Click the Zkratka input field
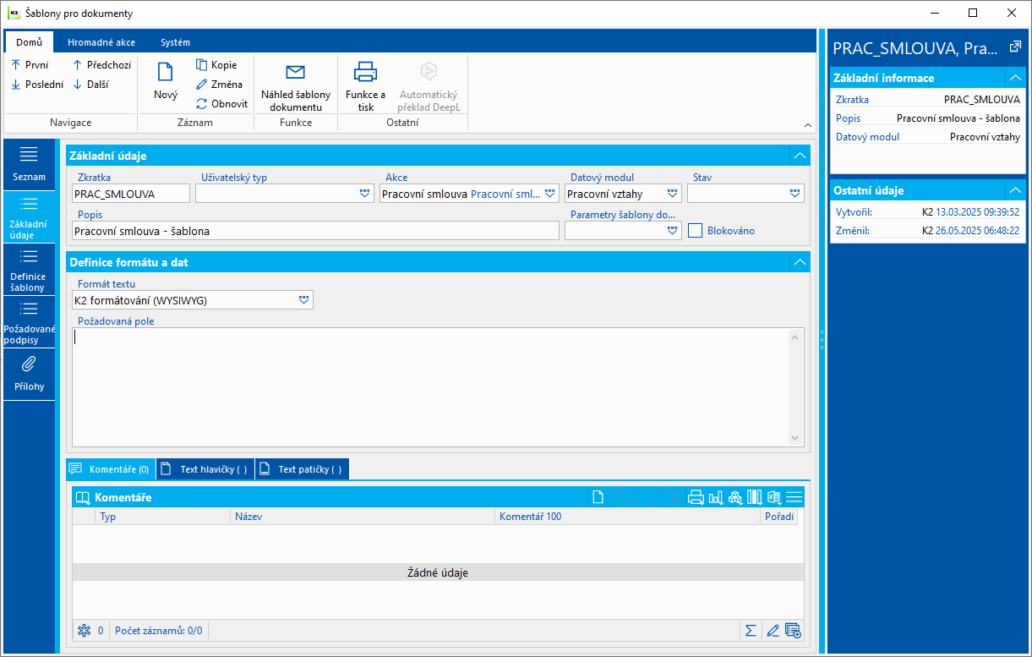Image resolution: width=1032 pixels, height=657 pixels. 131,194
